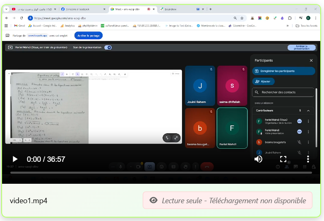This screenshot has height=221, width=324.
Task: Switch to the Facebook browser tab
Action: tap(82, 9)
